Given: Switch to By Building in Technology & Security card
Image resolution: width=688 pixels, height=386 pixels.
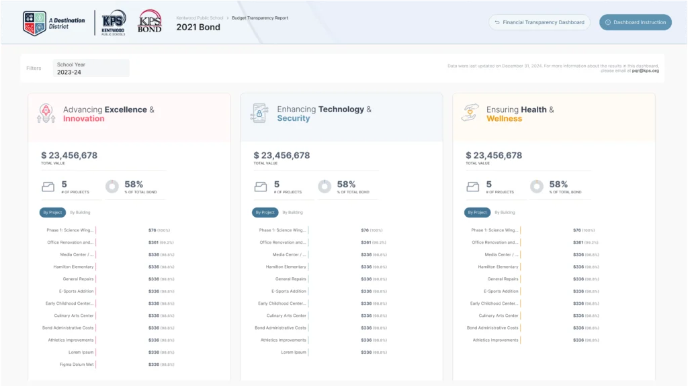Looking at the screenshot, I should pos(292,212).
